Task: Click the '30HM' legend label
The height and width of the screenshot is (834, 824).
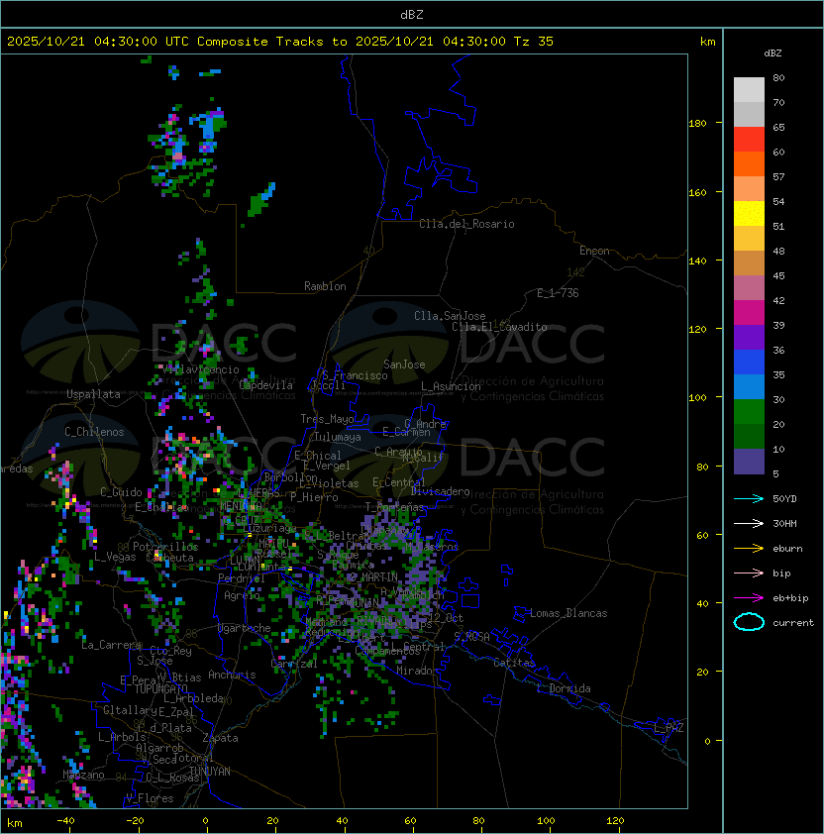Action: (784, 524)
